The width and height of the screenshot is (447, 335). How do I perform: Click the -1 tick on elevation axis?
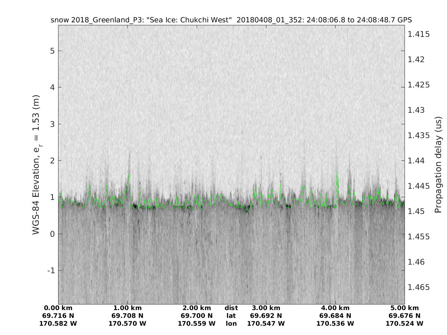51,270
